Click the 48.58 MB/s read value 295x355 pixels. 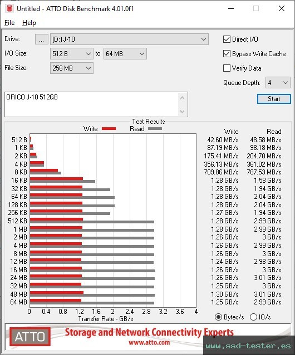[265, 140]
